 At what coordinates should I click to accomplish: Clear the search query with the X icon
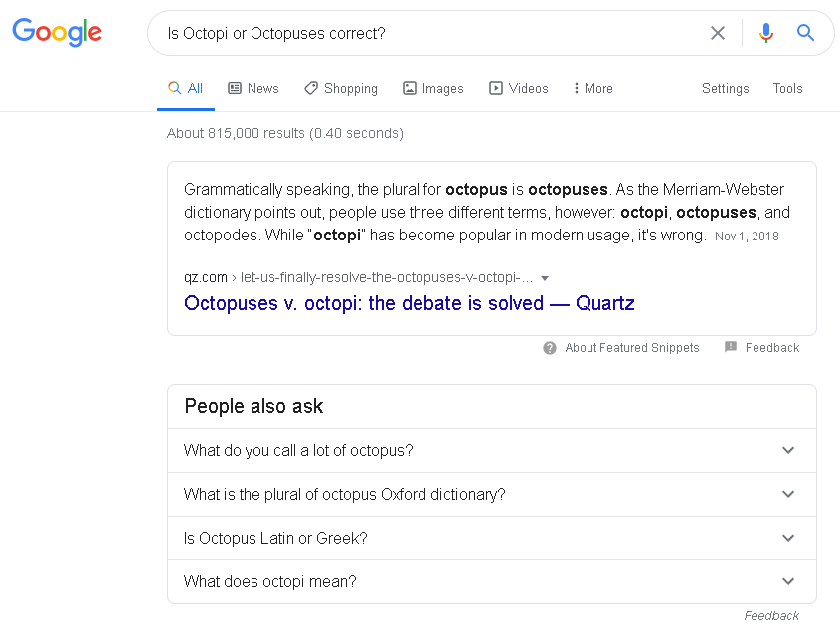click(x=718, y=32)
